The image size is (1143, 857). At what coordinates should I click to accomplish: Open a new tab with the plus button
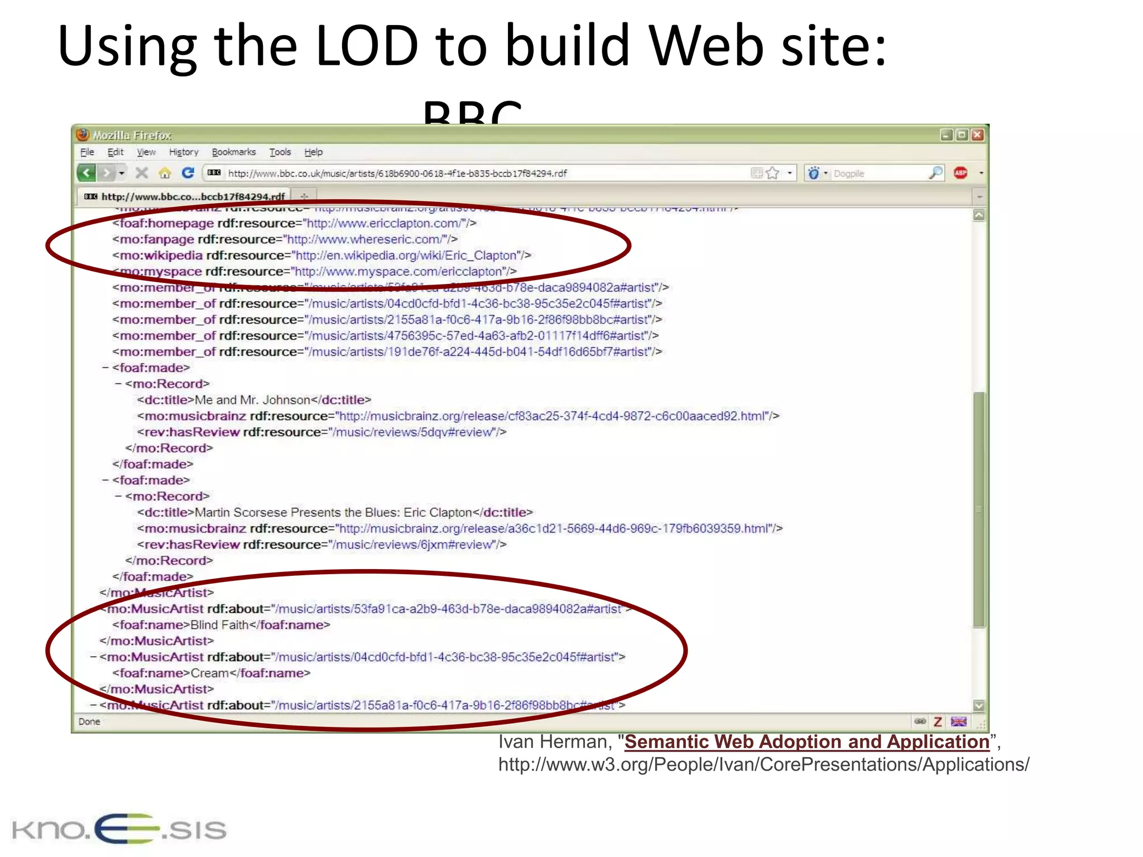point(305,196)
